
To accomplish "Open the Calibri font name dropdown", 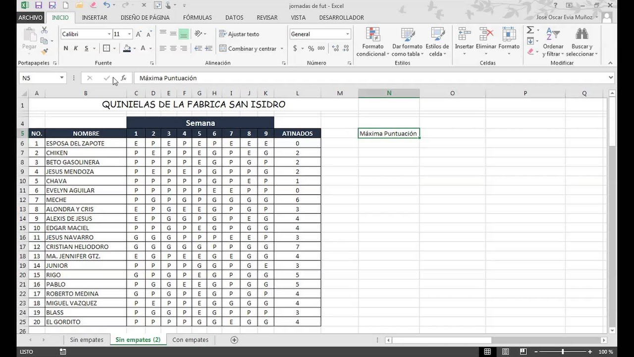I will coord(109,34).
